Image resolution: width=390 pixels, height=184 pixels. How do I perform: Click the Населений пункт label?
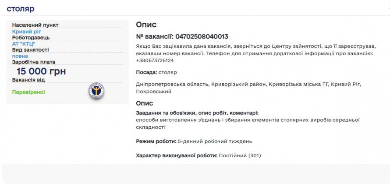click(35, 25)
